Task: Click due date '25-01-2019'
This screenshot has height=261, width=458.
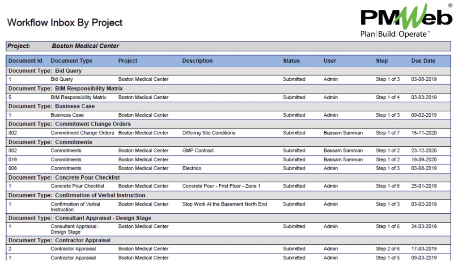Action: [x=424, y=186]
